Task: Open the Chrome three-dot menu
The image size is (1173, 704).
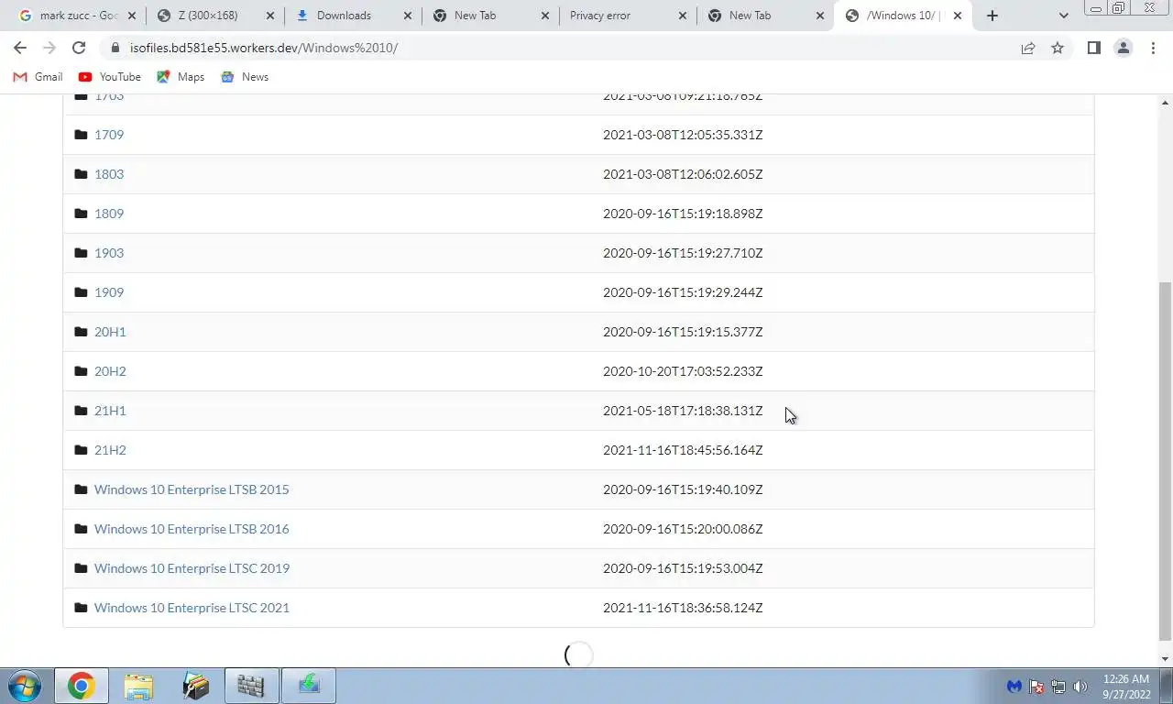Action: point(1153,48)
